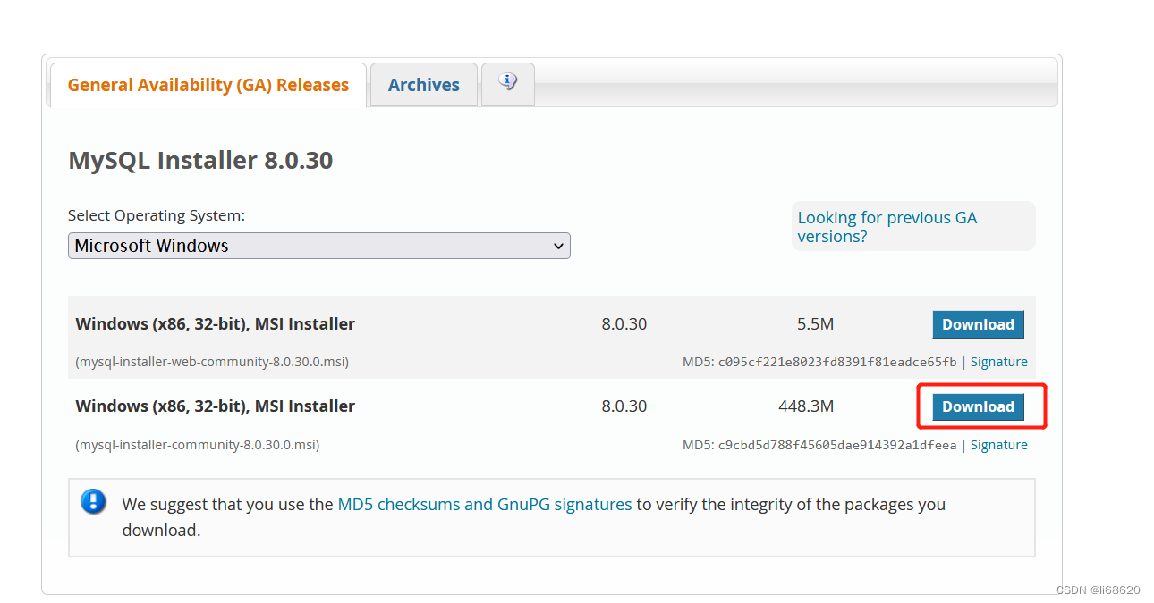Open the Archives tab
The image size is (1154, 603).
click(x=424, y=85)
